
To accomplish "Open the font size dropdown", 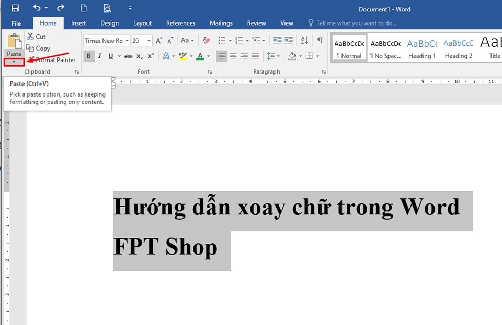I will 147,40.
